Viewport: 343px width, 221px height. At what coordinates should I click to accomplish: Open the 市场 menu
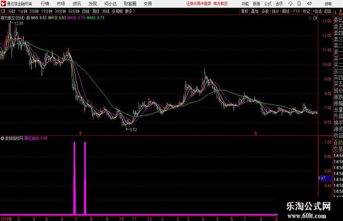click(x=61, y=4)
